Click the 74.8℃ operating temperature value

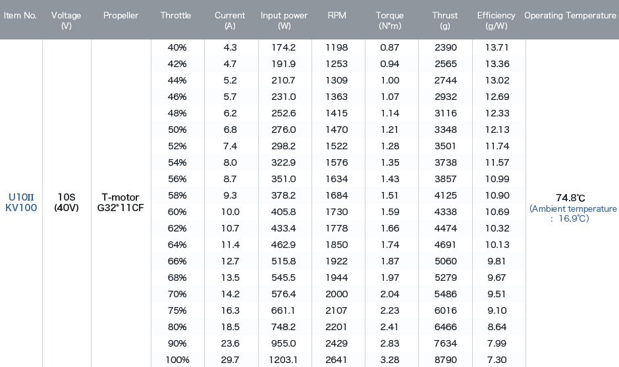[x=570, y=197]
